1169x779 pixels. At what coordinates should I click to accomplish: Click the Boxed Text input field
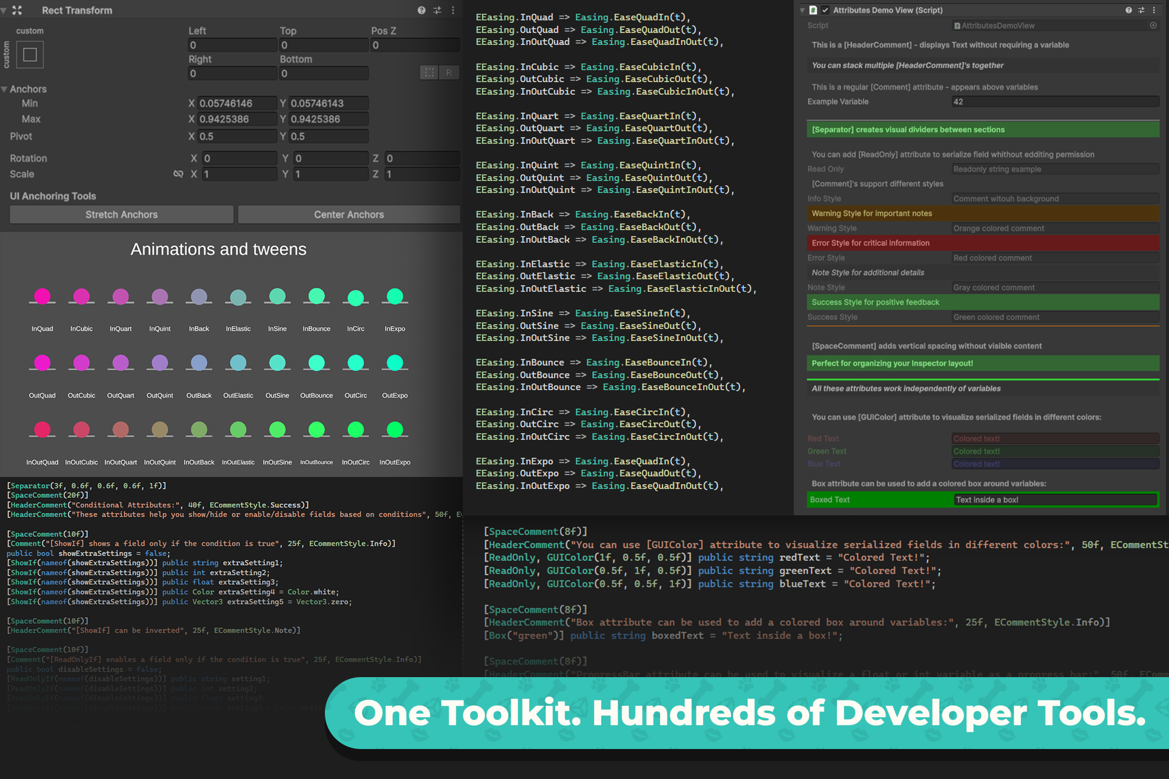pyautogui.click(x=1055, y=500)
